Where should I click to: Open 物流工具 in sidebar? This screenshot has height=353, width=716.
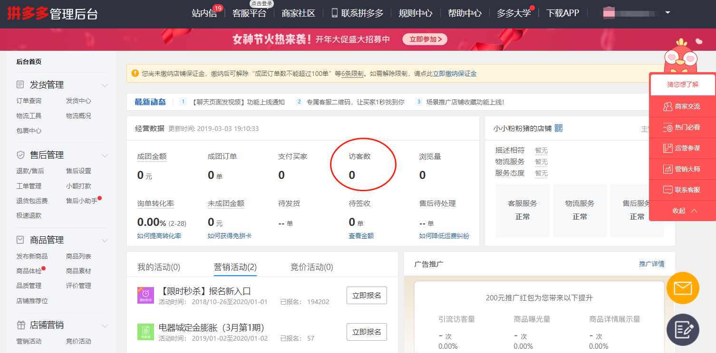[x=29, y=116]
